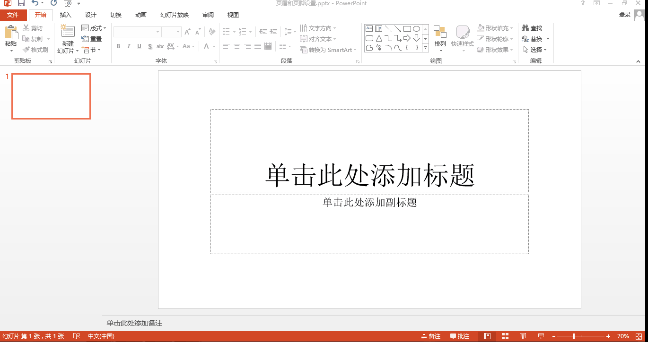This screenshot has width=648, height=342.
Task: Open the File (文件) tab
Action: 13,15
